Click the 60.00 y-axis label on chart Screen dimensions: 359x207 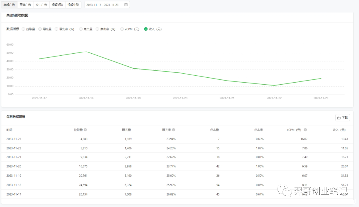click(10, 45)
